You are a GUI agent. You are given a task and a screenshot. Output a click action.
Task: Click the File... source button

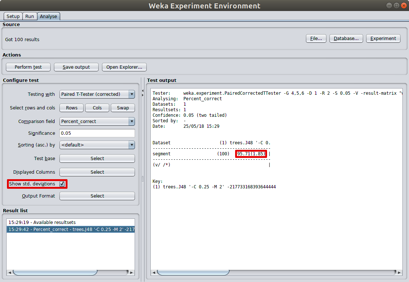316,39
